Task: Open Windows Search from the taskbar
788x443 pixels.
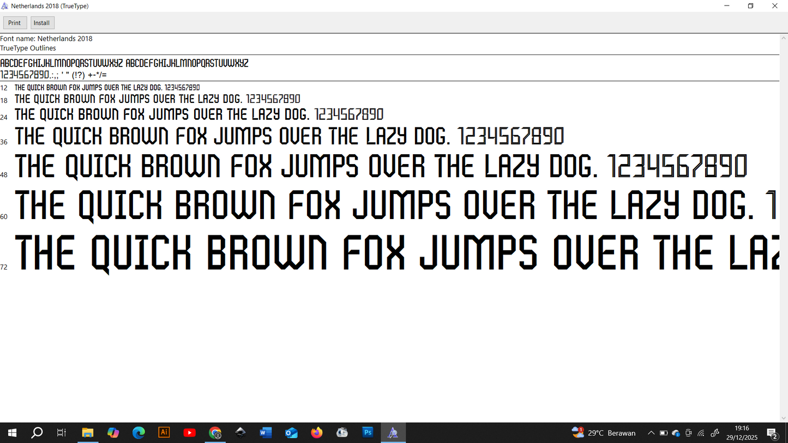Action: [37, 433]
